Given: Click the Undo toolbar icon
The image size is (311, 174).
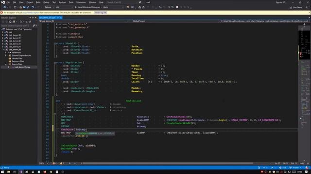Looking at the screenshot, I should pyautogui.click(x=33, y=7).
